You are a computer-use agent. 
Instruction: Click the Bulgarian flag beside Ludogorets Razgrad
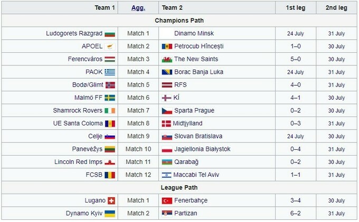pyautogui.click(x=110, y=34)
